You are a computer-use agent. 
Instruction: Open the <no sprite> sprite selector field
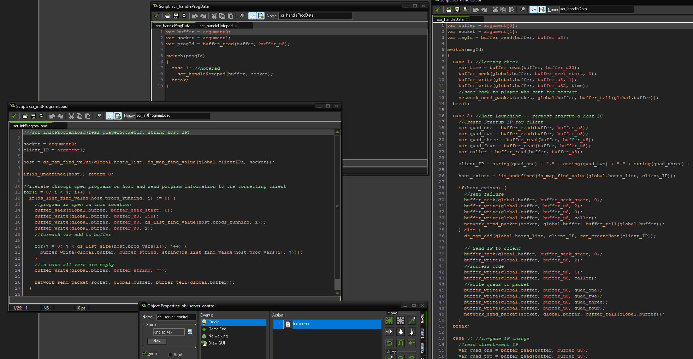[x=169, y=332]
